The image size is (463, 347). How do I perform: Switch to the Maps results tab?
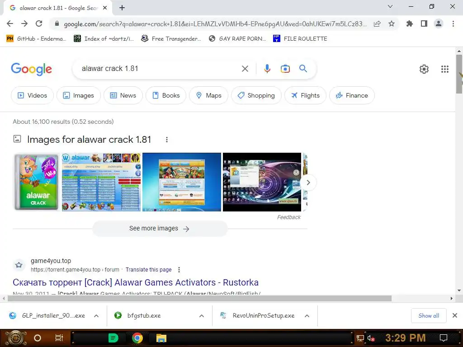208,95
